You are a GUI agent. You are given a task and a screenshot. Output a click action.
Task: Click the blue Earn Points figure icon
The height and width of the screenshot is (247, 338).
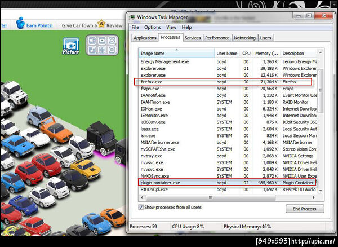point(20,23)
